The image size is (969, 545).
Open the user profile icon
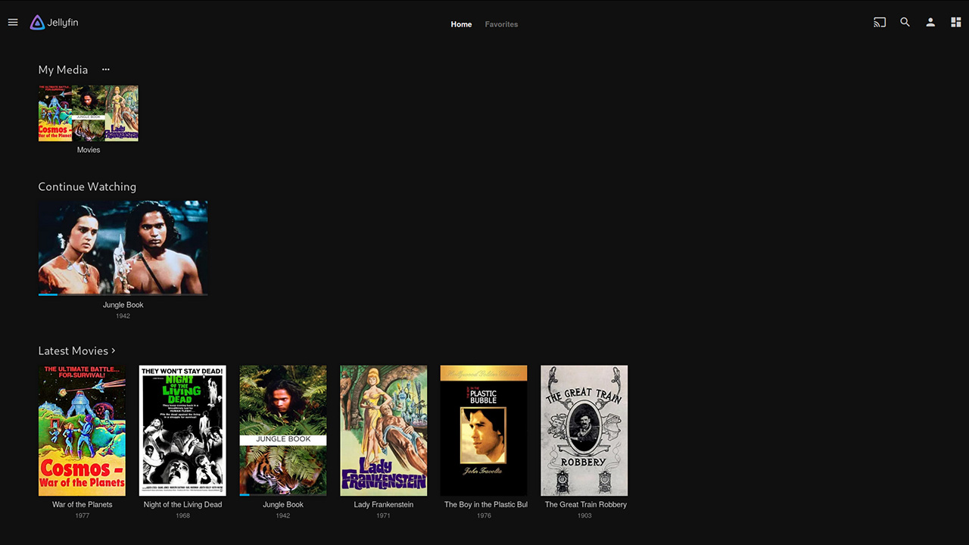tap(930, 23)
